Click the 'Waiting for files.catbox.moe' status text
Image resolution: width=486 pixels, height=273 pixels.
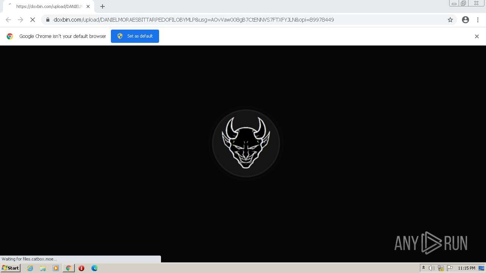pyautogui.click(x=29, y=259)
